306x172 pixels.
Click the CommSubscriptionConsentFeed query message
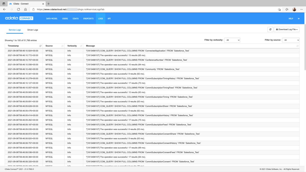[x=143, y=152]
